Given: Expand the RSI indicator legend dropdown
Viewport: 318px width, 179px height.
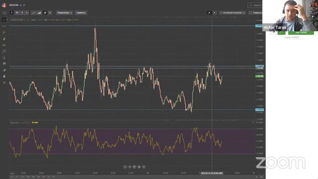Looking at the screenshot, I should pyautogui.click(x=19, y=123).
